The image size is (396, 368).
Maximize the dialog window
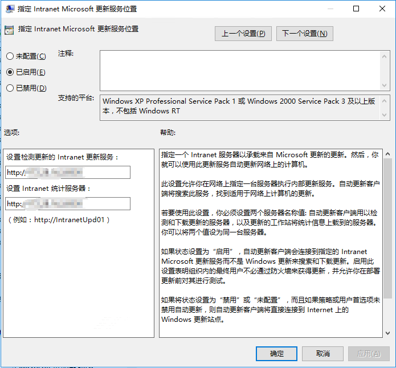356,9
